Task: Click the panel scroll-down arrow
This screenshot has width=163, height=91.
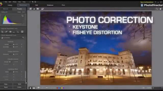Action: [x=25, y=81]
